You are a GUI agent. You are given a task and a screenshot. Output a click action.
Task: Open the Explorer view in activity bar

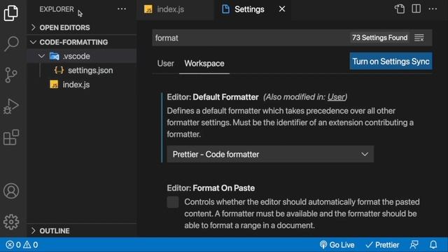click(11, 13)
